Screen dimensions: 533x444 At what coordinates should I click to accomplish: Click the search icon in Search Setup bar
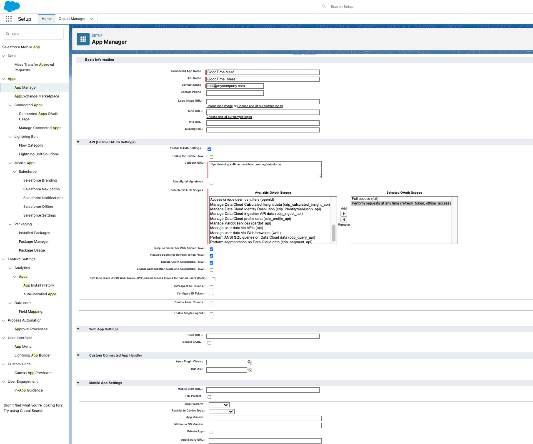click(x=324, y=6)
